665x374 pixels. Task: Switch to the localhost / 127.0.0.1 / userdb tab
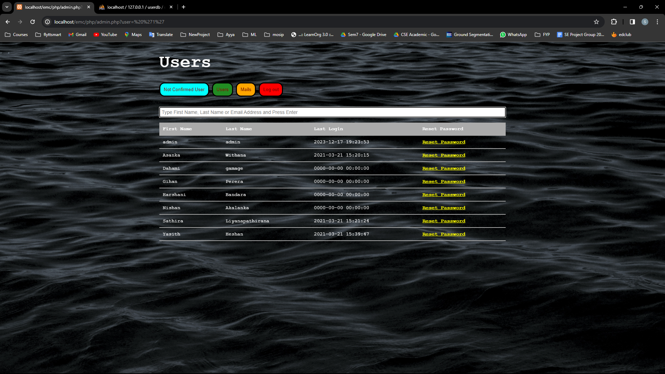click(x=136, y=7)
